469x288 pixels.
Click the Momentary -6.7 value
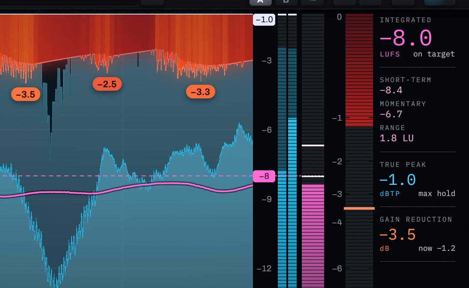point(391,114)
